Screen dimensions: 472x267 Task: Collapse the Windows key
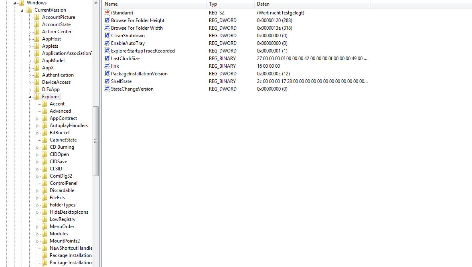[14, 3]
